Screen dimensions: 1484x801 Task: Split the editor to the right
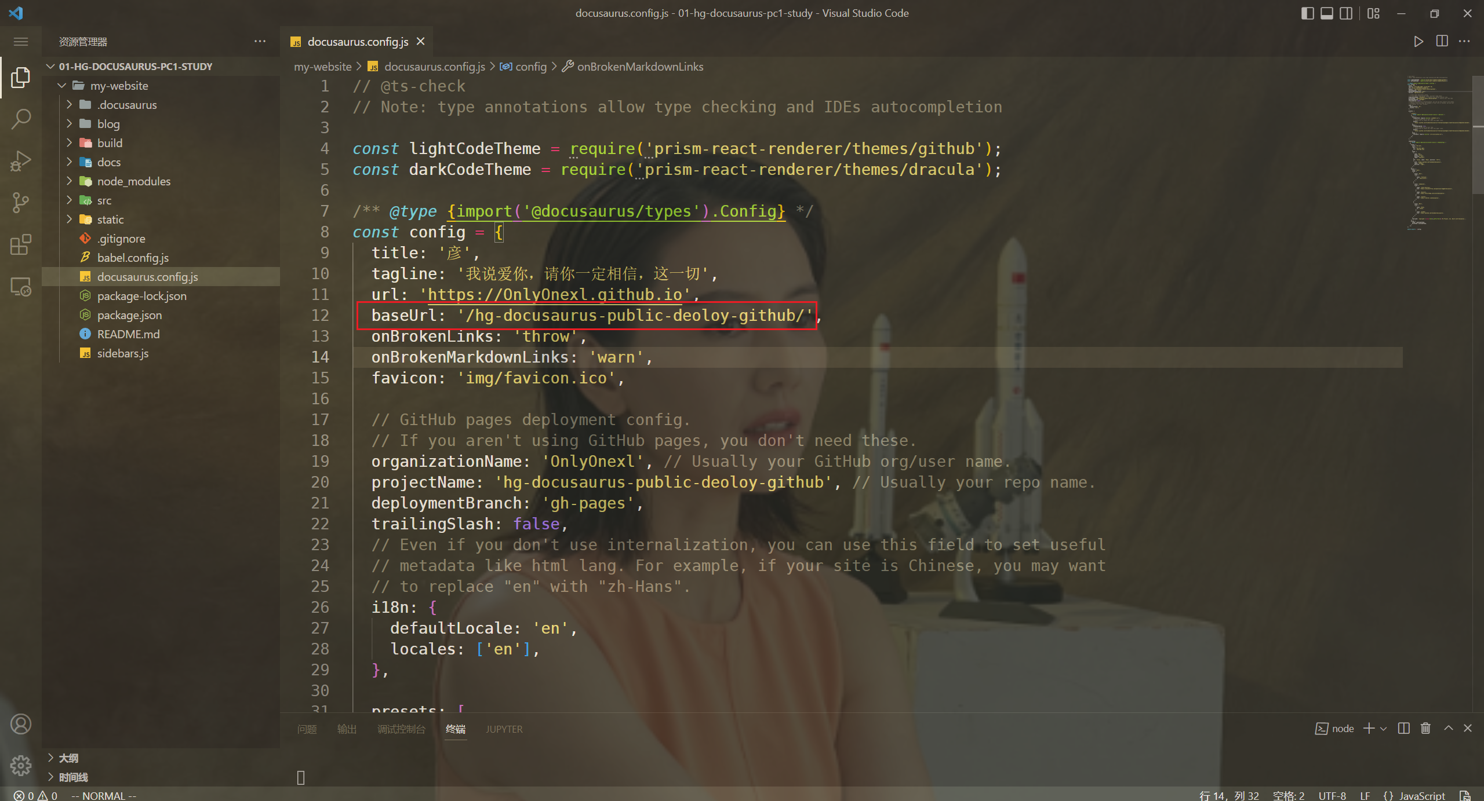(1442, 42)
